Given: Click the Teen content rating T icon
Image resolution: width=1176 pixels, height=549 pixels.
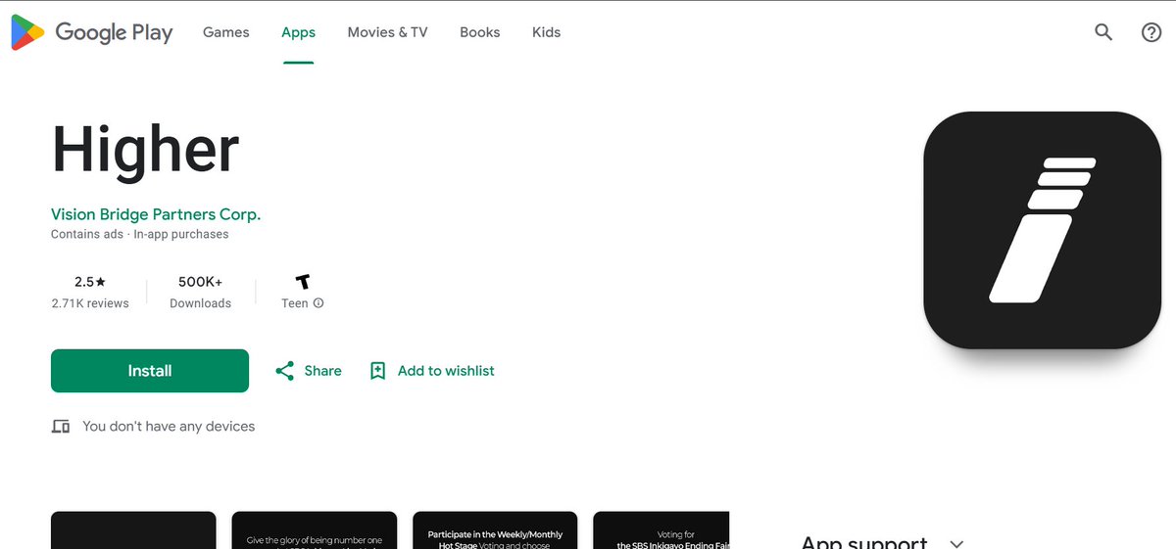Looking at the screenshot, I should pos(303,282).
